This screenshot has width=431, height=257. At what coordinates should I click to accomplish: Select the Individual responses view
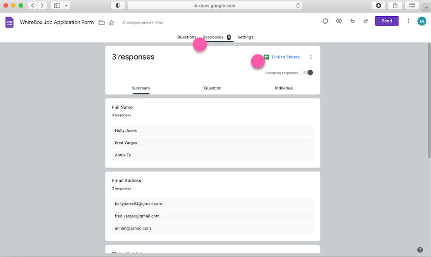284,88
